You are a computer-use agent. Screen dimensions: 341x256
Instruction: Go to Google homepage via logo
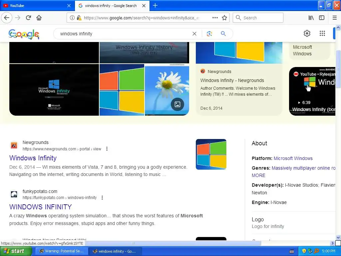point(24,34)
